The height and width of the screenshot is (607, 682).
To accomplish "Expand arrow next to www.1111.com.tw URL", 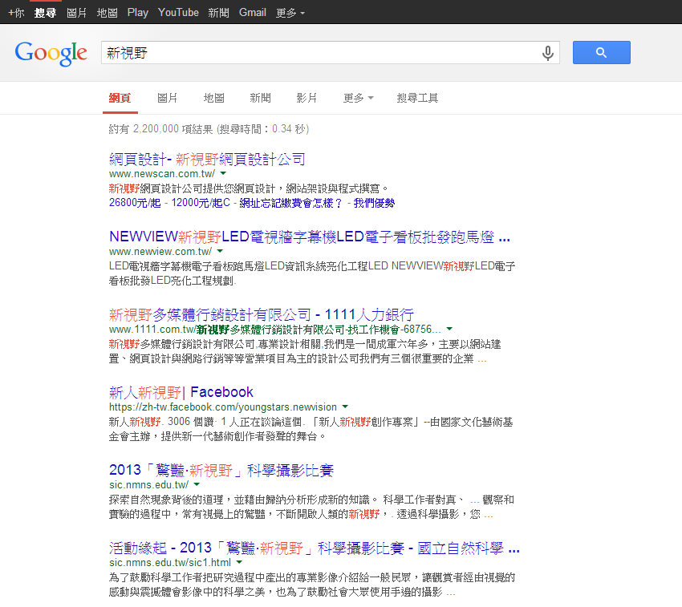I will 449,329.
